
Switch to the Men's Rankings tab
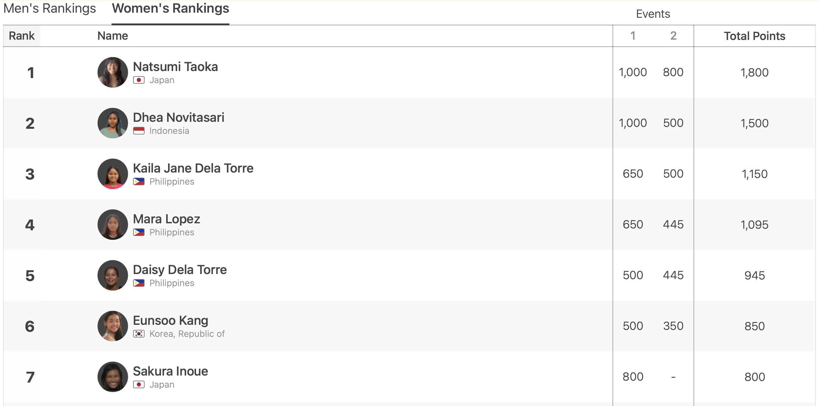pyautogui.click(x=50, y=9)
